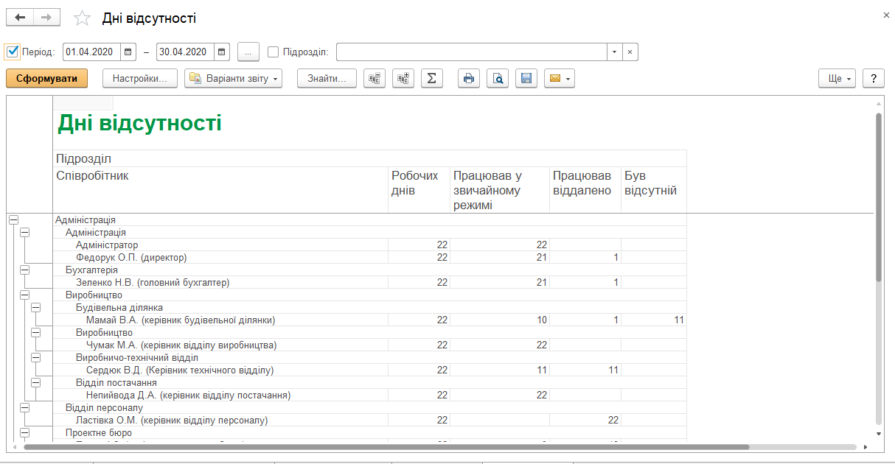Mark page as favorite with star icon
Viewport: 895px width, 464px height.
tap(82, 18)
